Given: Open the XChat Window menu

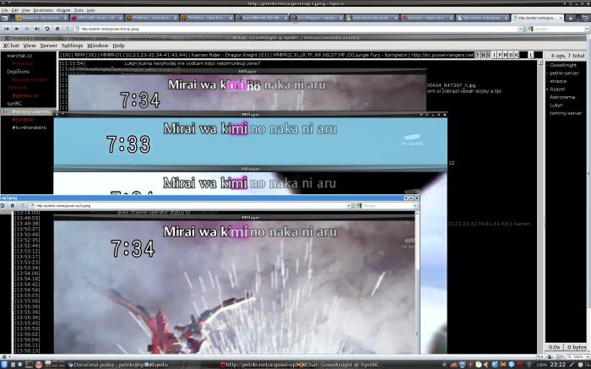Looking at the screenshot, I should click(98, 46).
